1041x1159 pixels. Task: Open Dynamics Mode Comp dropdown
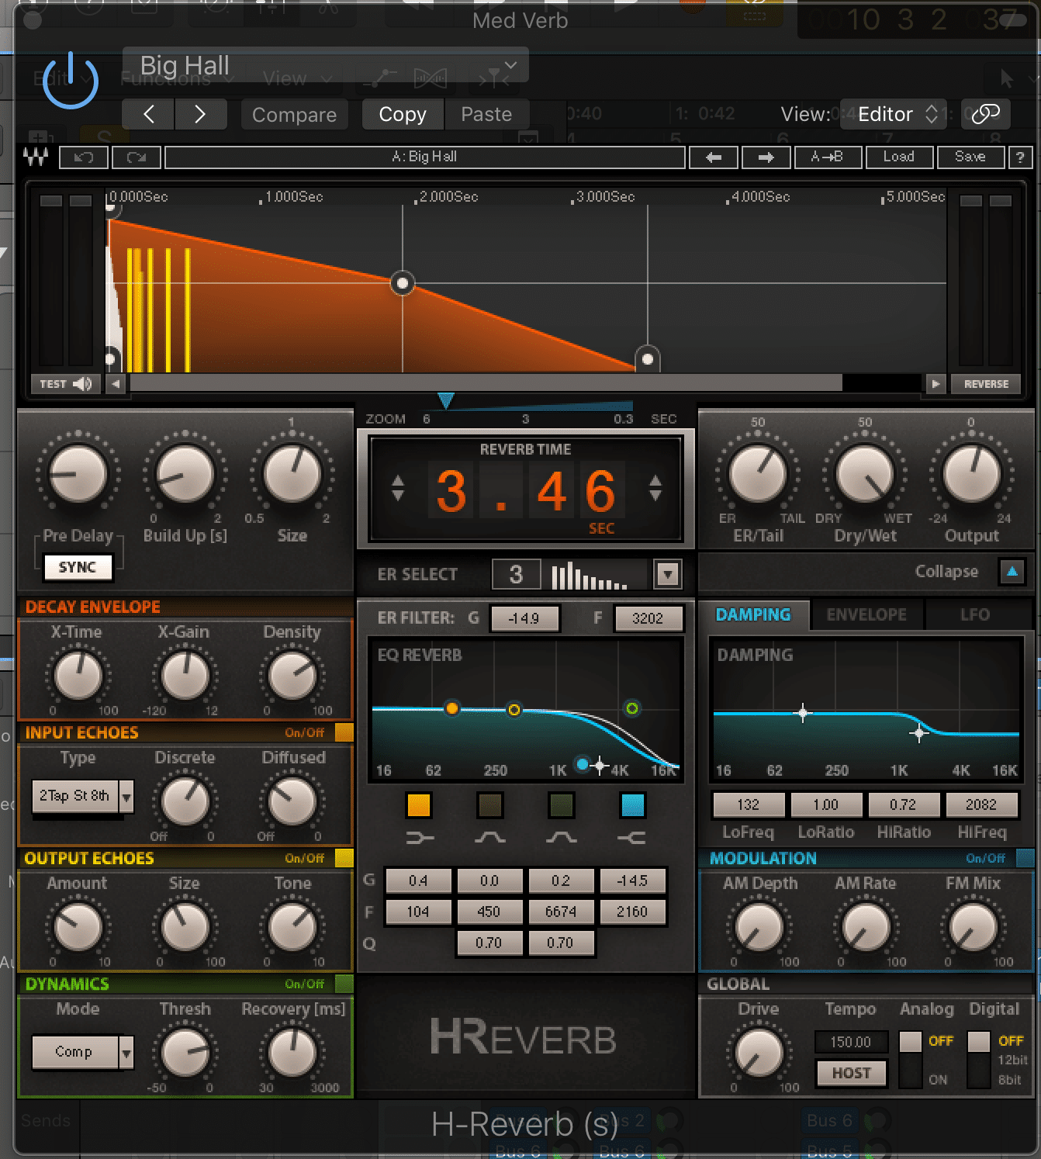(82, 1052)
